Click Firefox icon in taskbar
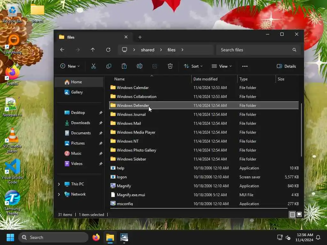Screen dimensions: 327x245 pos(96,237)
